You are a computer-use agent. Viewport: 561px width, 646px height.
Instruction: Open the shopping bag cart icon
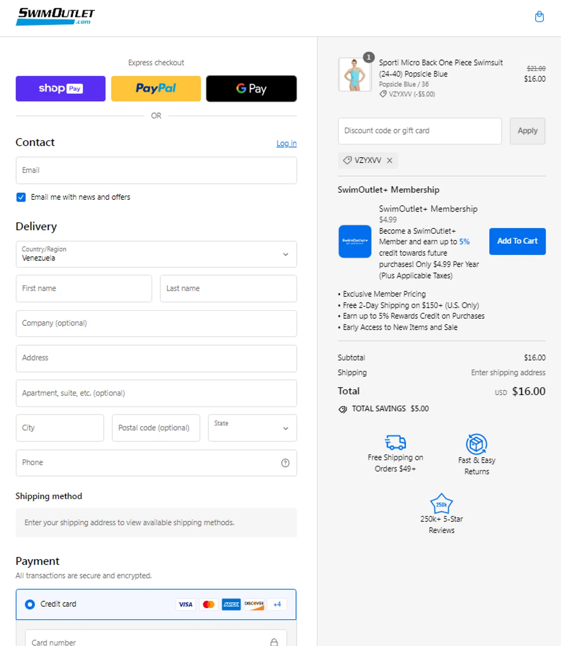click(x=539, y=17)
